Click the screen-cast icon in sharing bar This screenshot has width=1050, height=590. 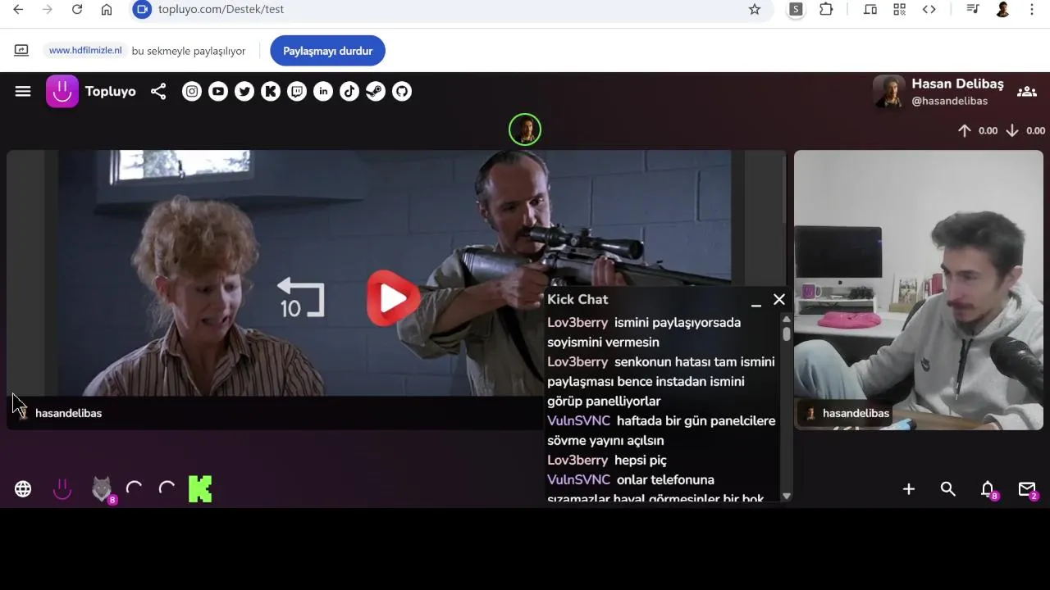(21, 51)
